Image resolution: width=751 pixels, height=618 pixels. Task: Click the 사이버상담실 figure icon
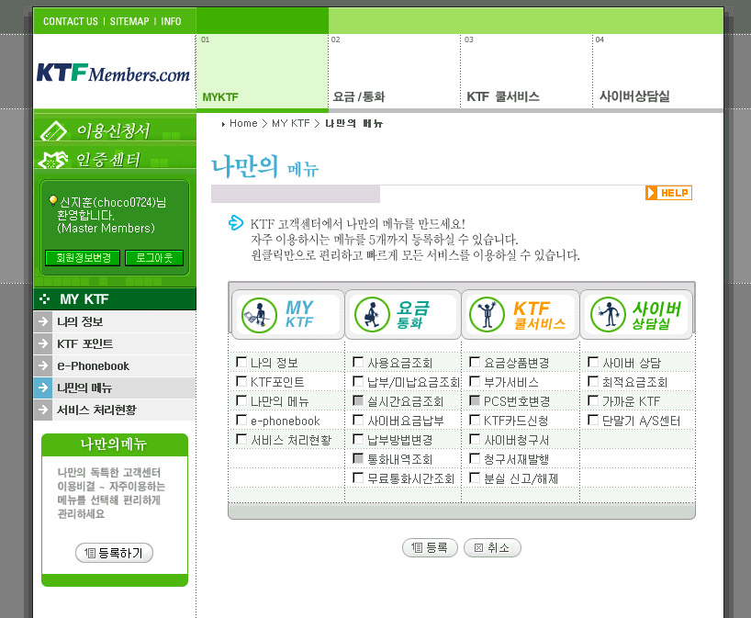point(609,315)
